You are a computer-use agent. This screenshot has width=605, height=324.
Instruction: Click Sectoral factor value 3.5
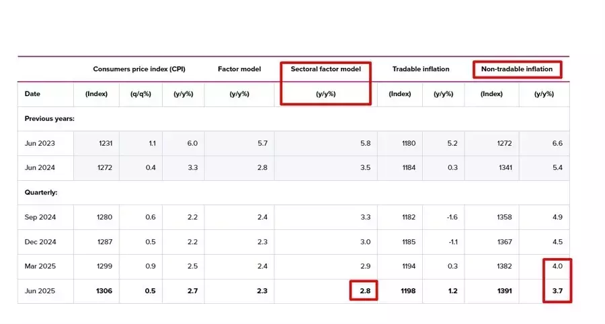pos(366,167)
